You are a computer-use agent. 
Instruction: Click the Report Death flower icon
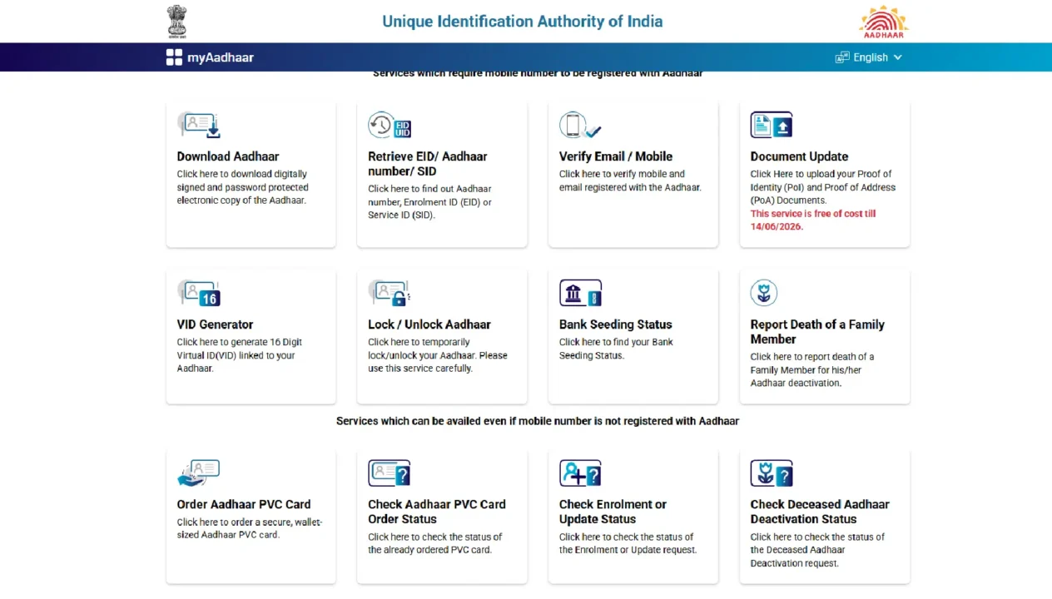[x=763, y=293]
